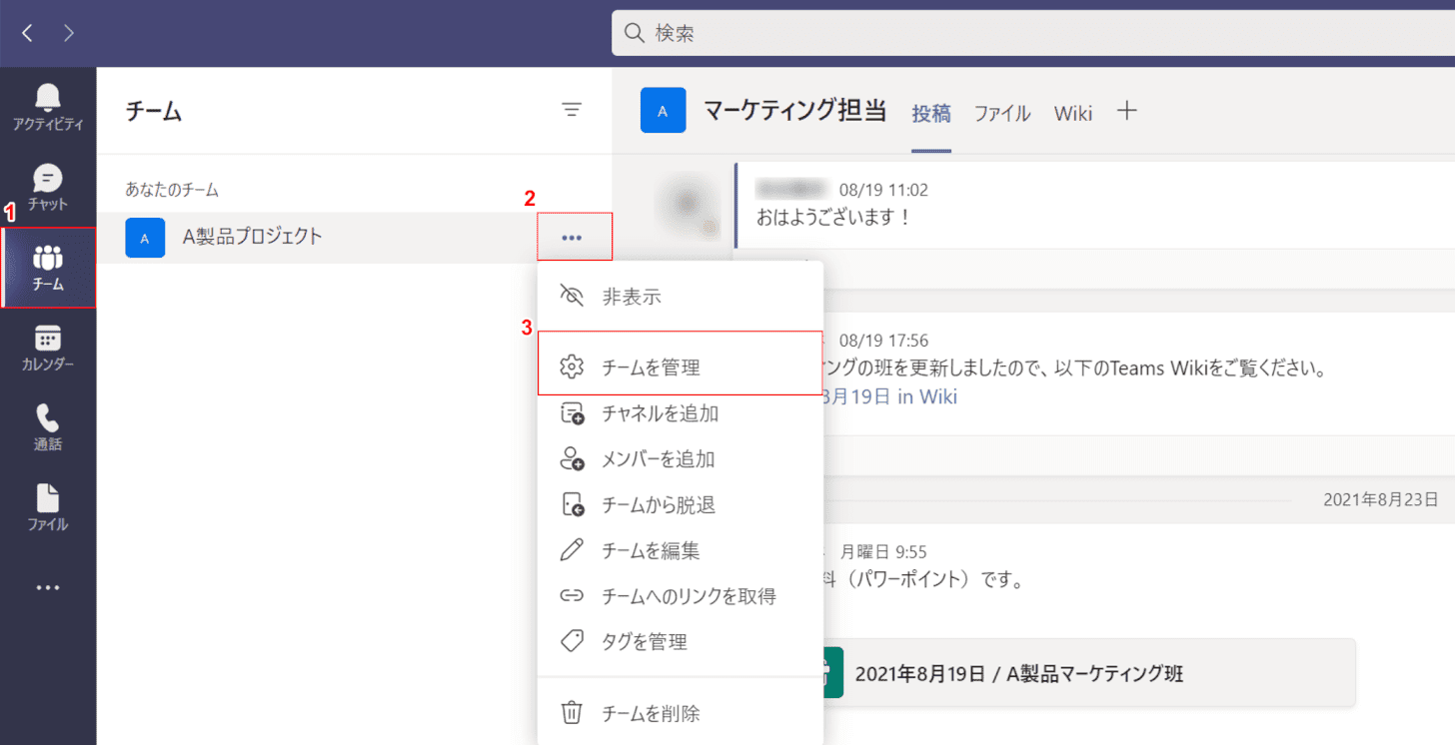Choose タグを管理 in context menu

coord(681,642)
